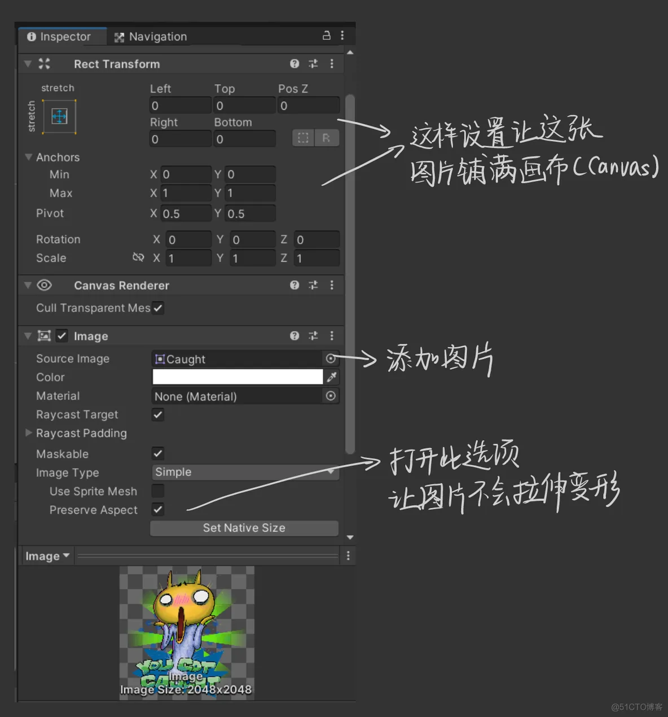The width and height of the screenshot is (668, 717).
Task: Click the None (Material) field
Action: [x=237, y=396]
